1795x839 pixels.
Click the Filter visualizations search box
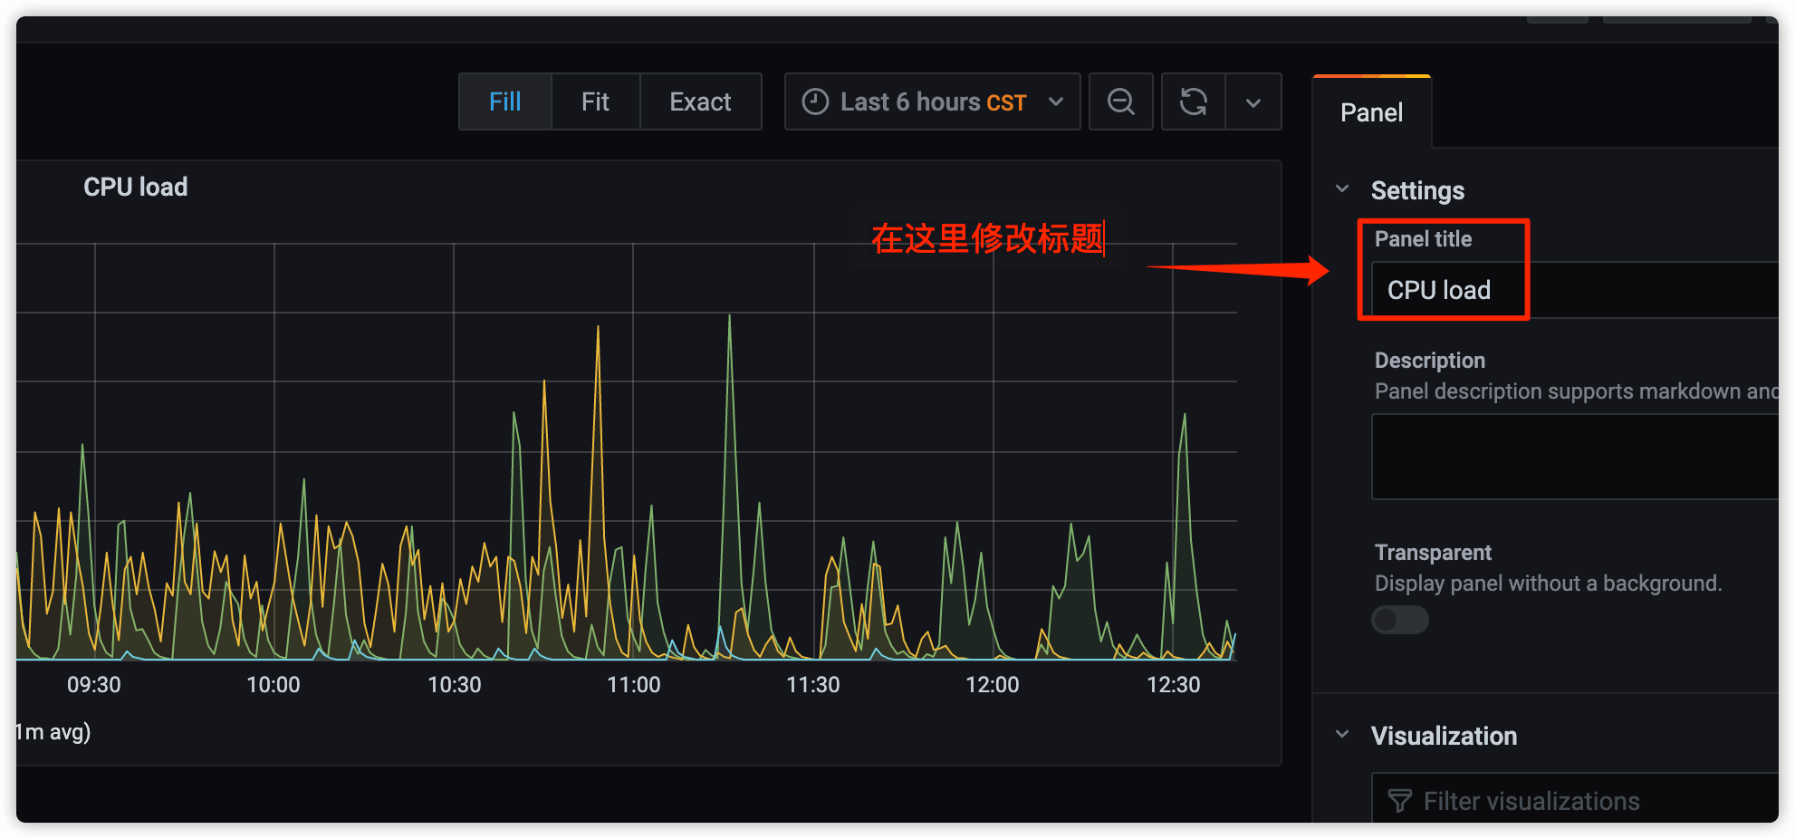click(x=1575, y=800)
